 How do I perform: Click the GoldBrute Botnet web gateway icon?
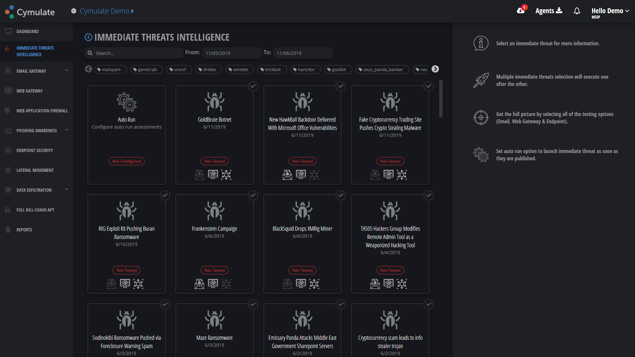pos(213,174)
